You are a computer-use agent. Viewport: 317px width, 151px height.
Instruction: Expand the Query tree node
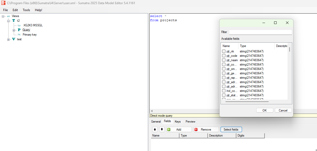click(14, 30)
